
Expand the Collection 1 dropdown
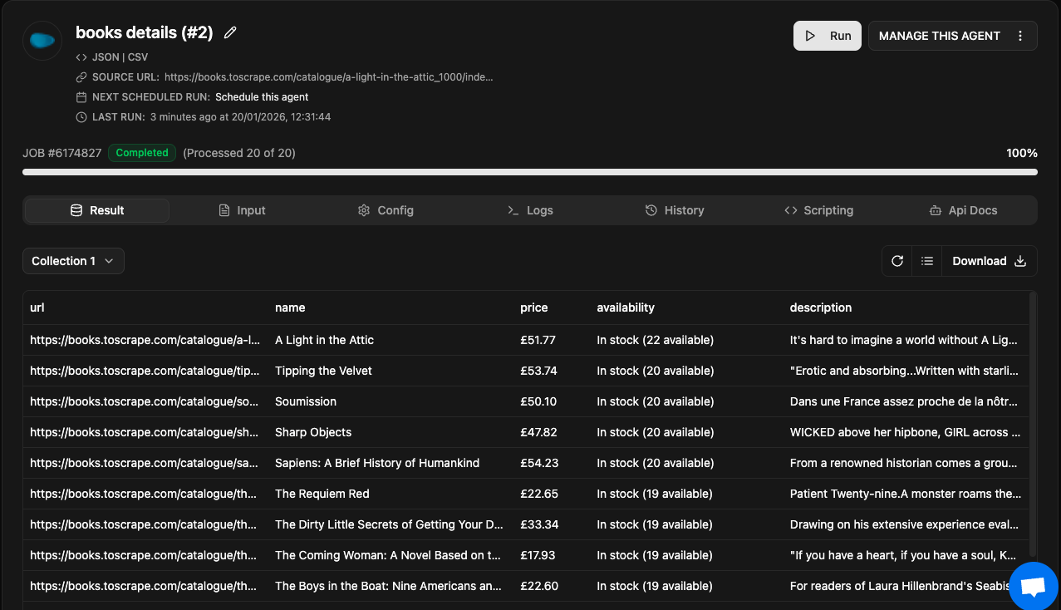click(x=73, y=261)
